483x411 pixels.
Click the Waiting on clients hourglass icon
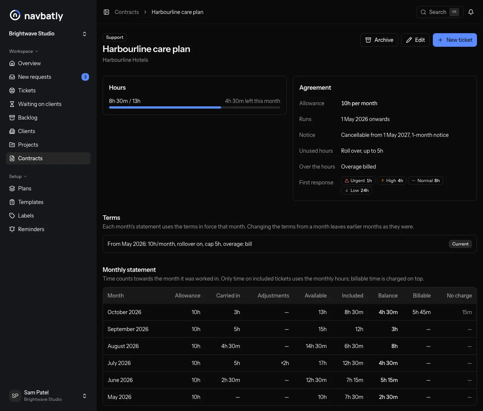12,104
